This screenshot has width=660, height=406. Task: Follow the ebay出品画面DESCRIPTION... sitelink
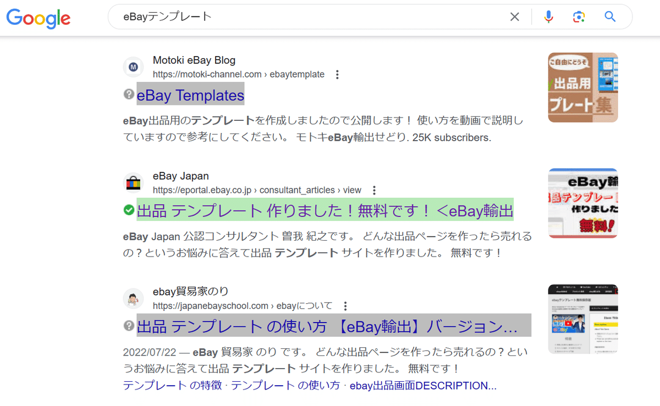pyautogui.click(x=423, y=386)
